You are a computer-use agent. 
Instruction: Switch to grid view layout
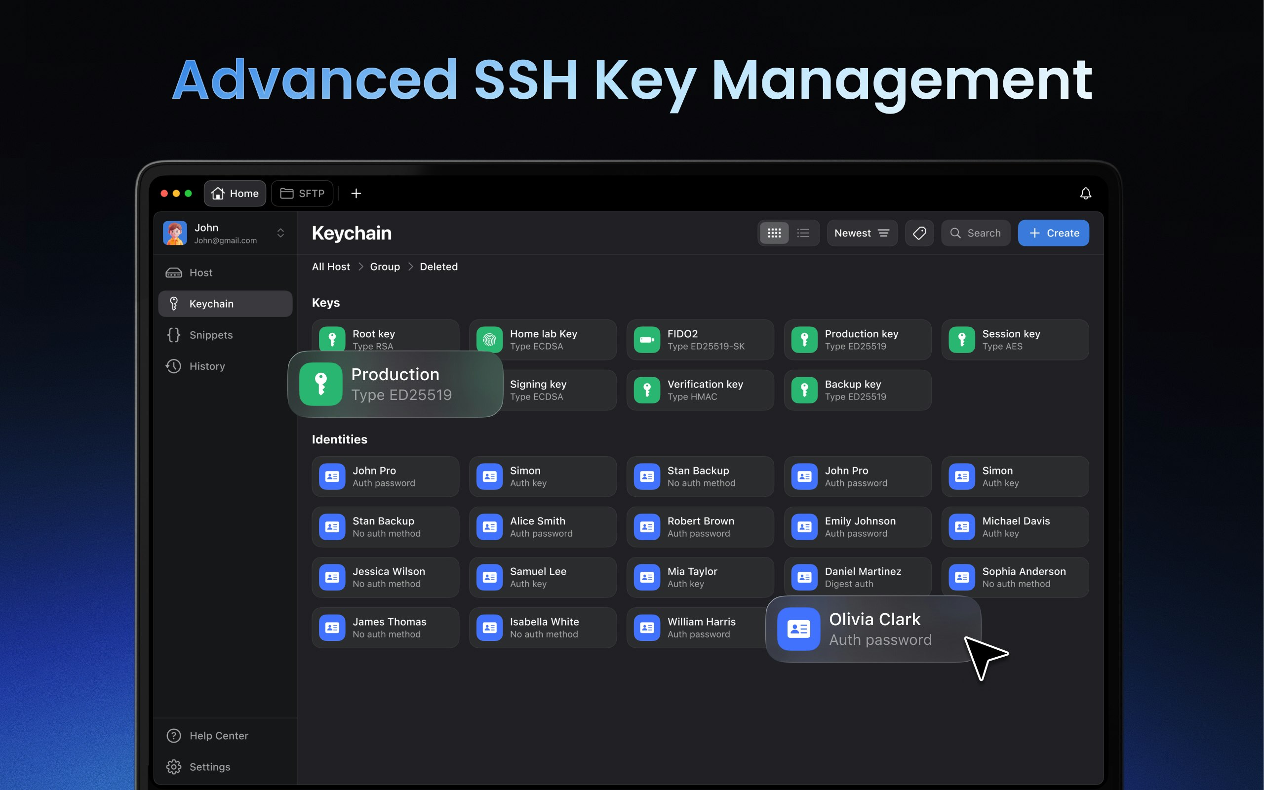[774, 233]
